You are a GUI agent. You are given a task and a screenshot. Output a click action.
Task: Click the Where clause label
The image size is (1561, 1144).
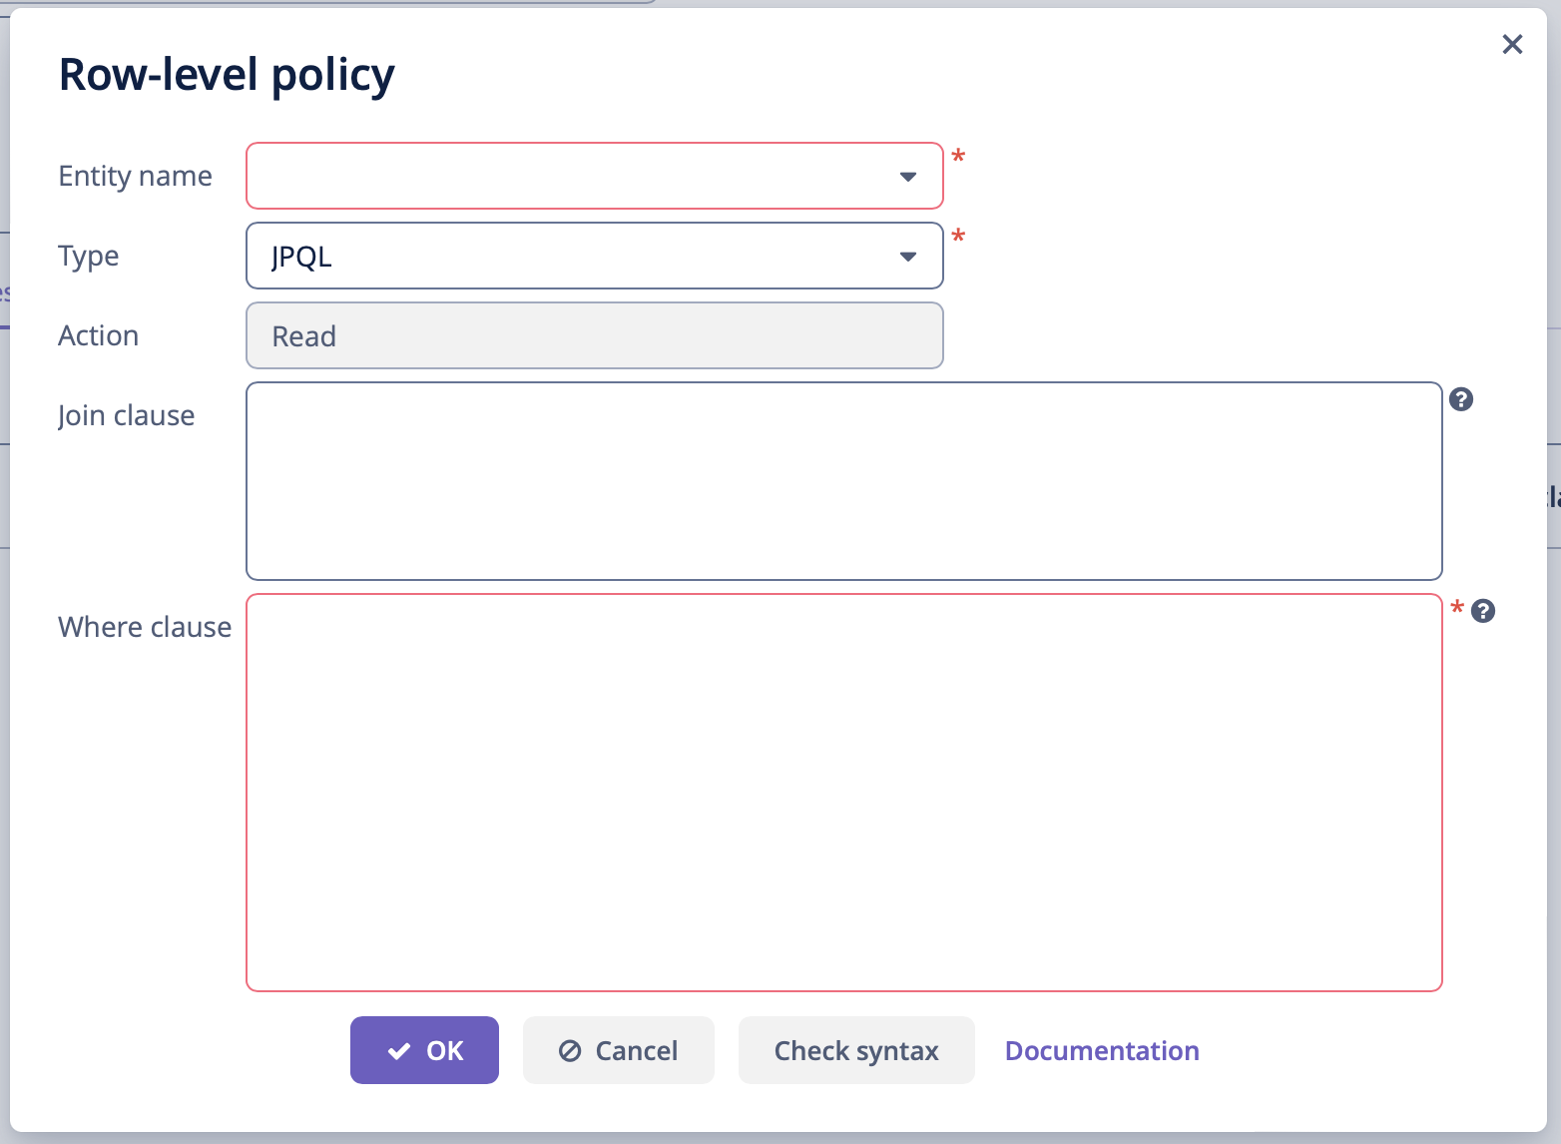[x=145, y=627]
